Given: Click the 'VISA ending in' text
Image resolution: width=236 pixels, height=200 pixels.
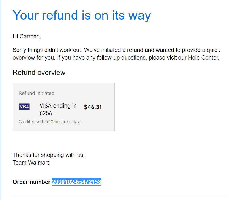Looking at the screenshot, I should (x=58, y=106).
